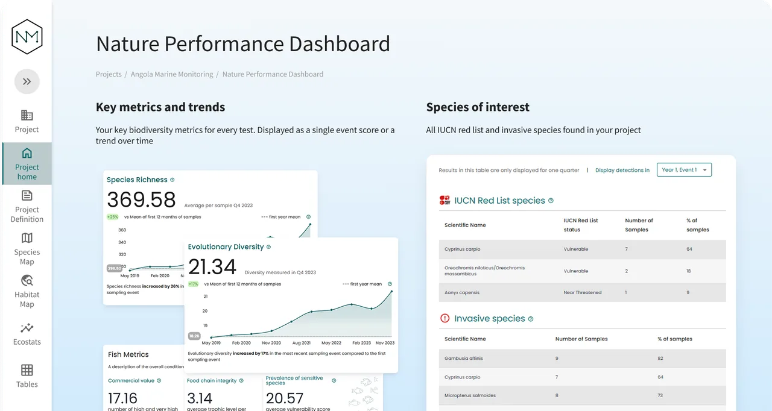The width and height of the screenshot is (772, 411).
Task: Click the Fish Metrics card heading
Action: click(128, 354)
